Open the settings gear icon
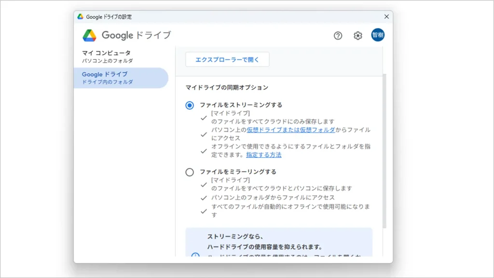494x278 pixels. (x=357, y=36)
